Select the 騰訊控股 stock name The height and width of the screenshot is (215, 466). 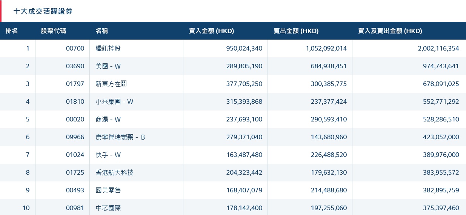(108, 48)
